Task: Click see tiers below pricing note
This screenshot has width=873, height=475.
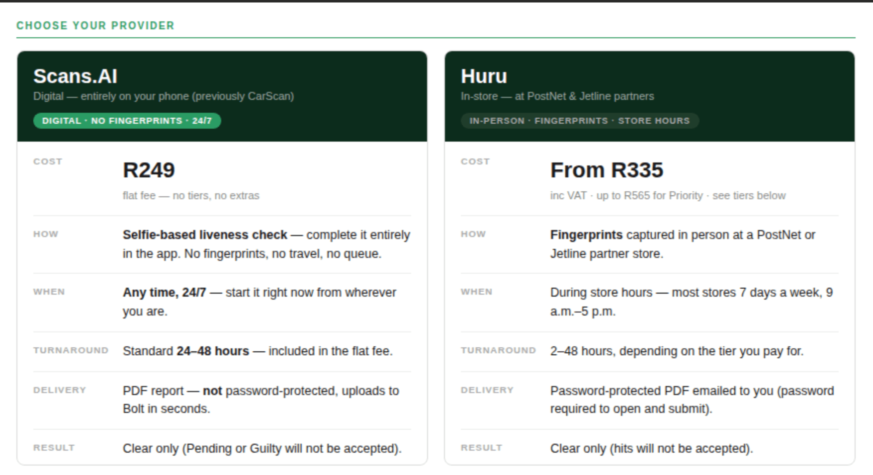Action: click(749, 196)
